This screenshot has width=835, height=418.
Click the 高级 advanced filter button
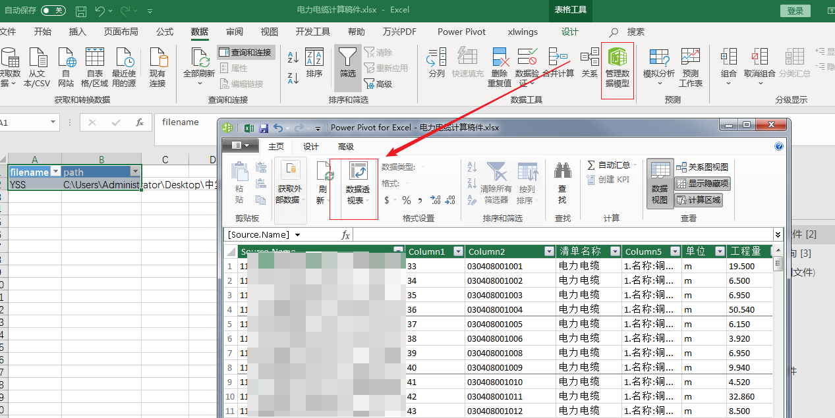(x=378, y=84)
